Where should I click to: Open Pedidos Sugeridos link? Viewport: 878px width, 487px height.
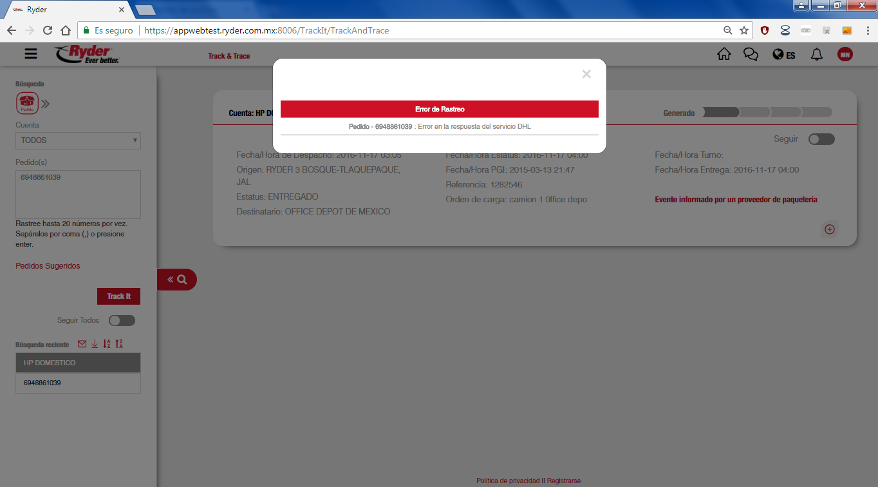point(48,266)
